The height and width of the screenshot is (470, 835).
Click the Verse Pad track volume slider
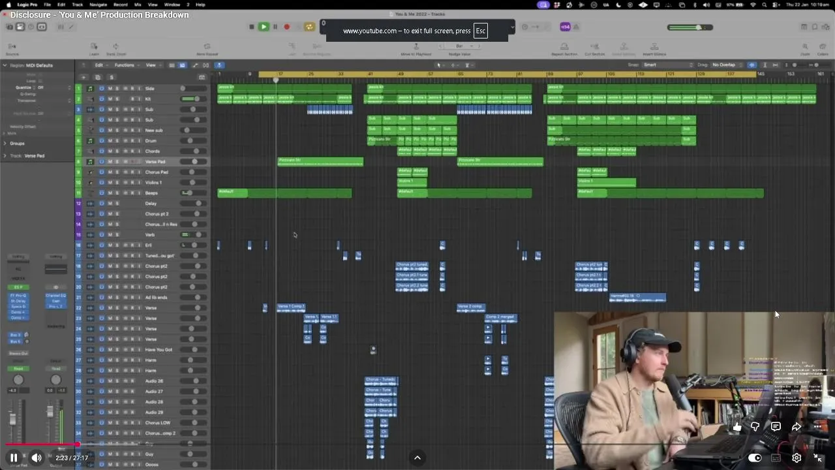[x=194, y=162]
